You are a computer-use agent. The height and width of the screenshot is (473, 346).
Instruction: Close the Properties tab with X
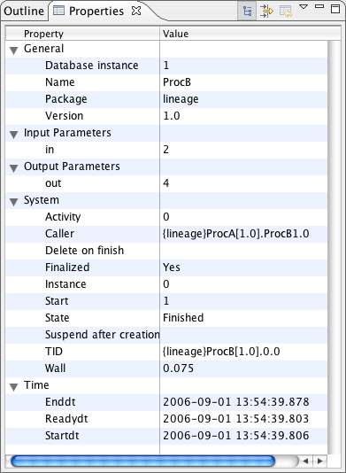click(x=136, y=11)
